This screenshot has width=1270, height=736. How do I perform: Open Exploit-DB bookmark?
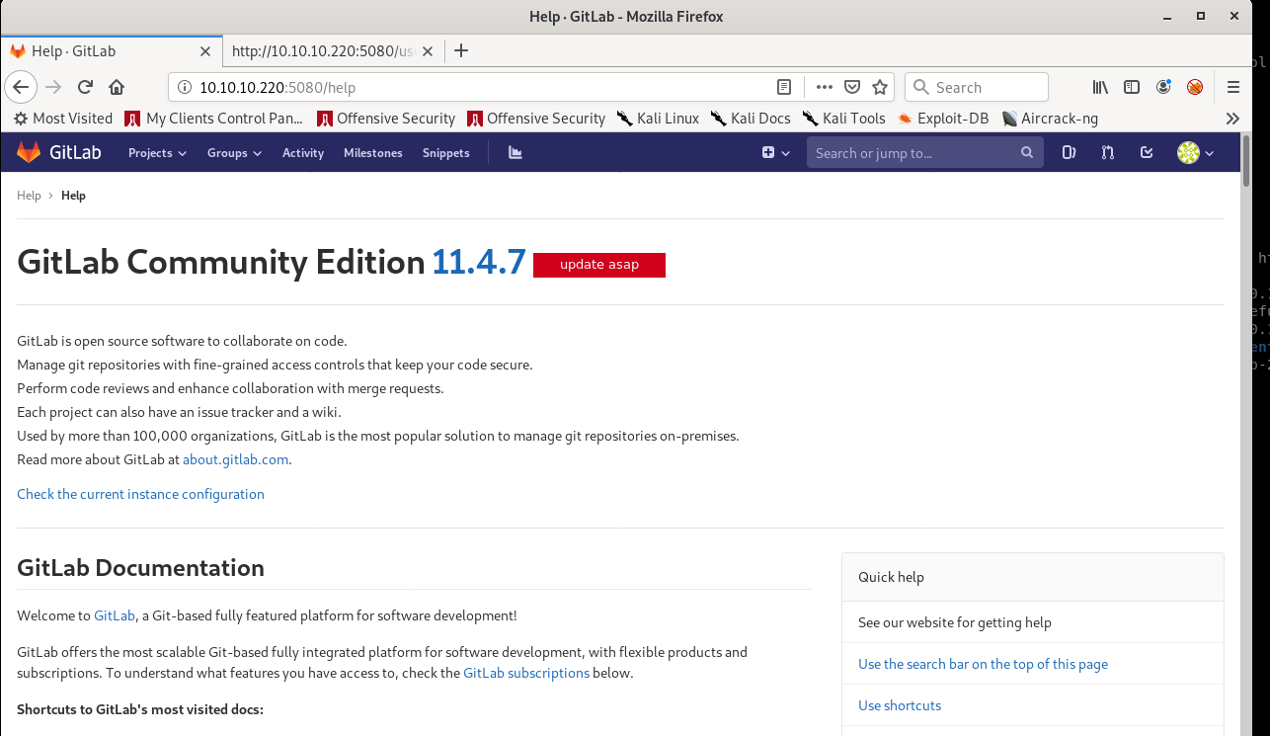coord(943,119)
